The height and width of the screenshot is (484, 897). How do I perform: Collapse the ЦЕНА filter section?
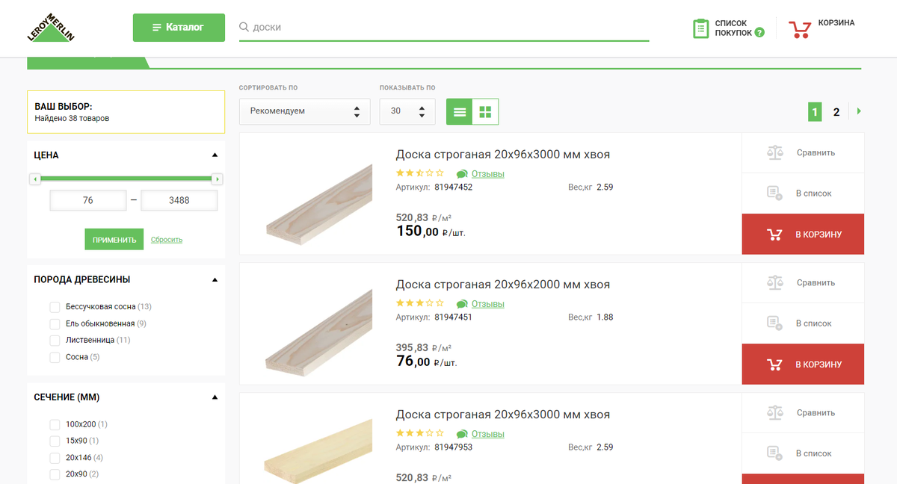(215, 155)
